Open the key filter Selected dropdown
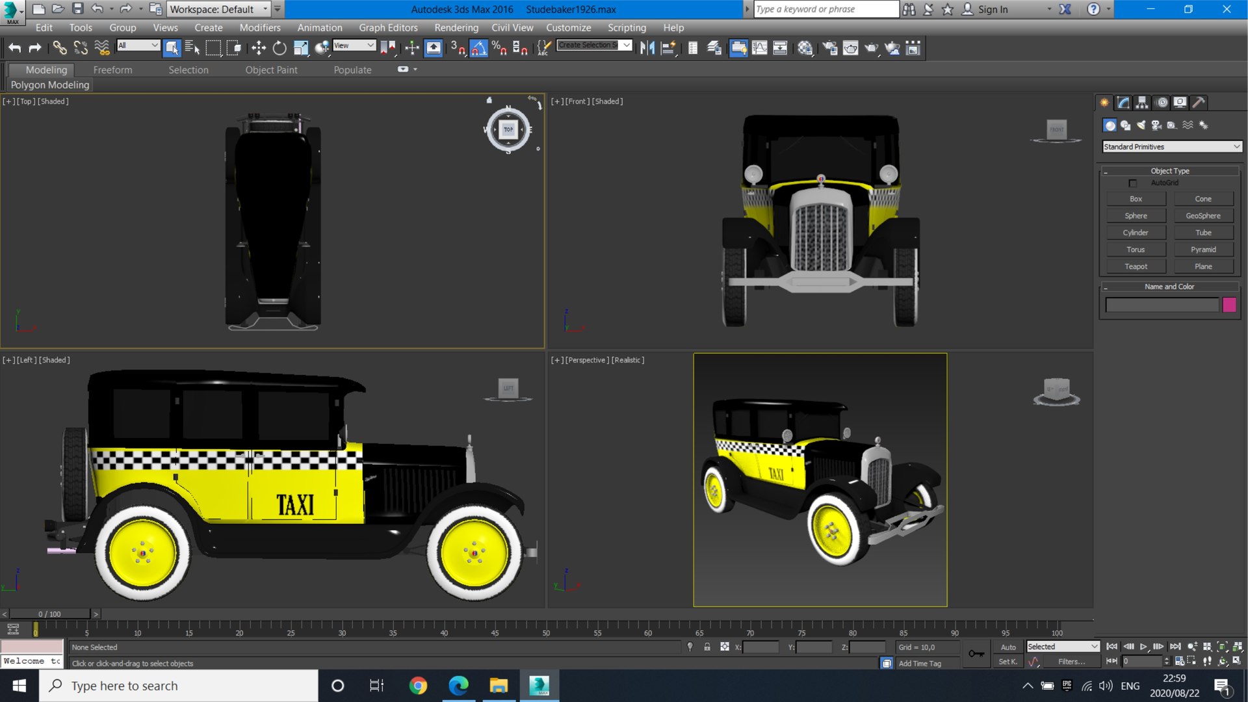Screen dimensions: 1248x702 click(x=1063, y=646)
